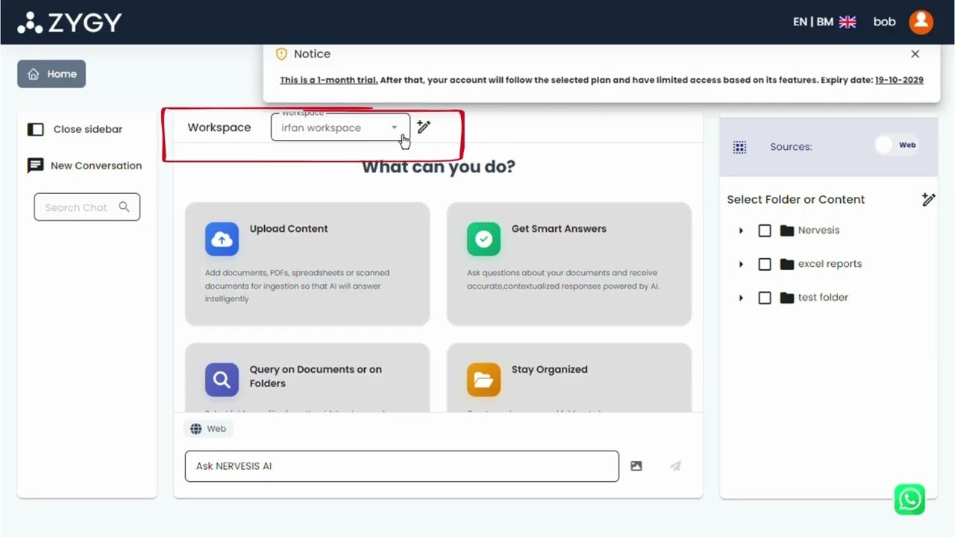Open the Upload Content card

coord(307,264)
